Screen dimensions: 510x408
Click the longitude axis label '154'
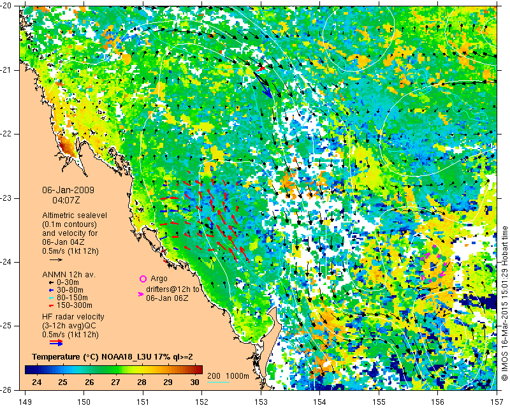(320, 402)
